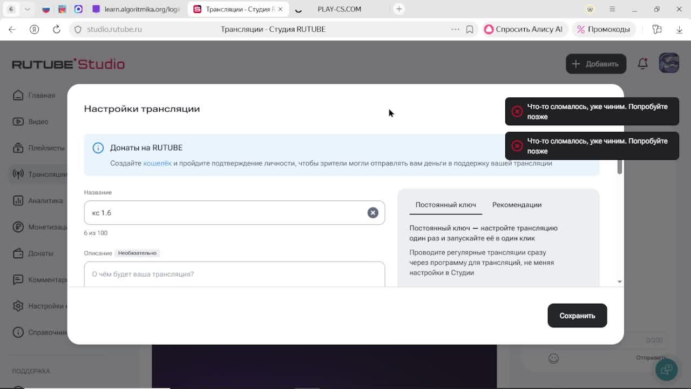Open the Плейлисты sidebar icon
691x389 pixels.
[18, 148]
